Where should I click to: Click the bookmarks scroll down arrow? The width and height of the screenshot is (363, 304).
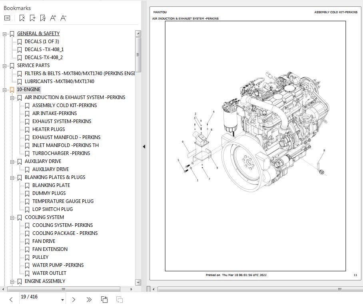point(138,282)
